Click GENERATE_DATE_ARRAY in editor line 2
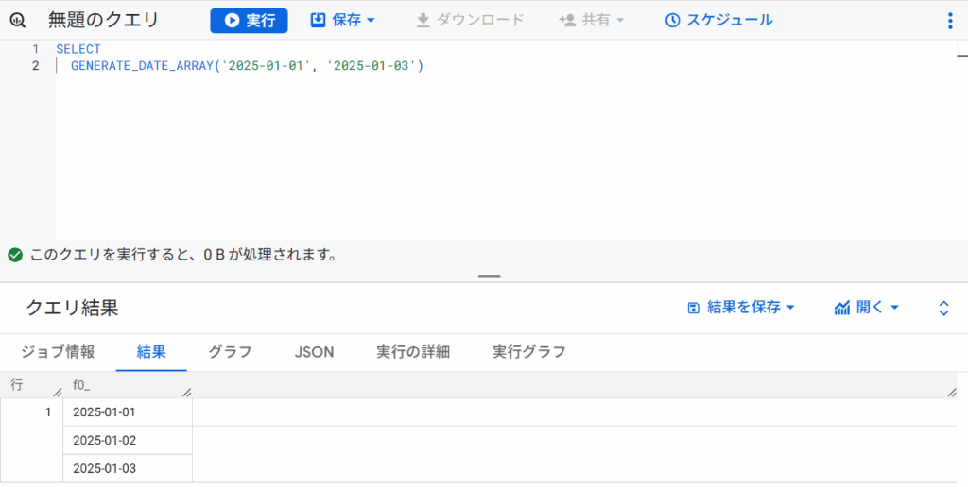968x487 pixels. (142, 66)
